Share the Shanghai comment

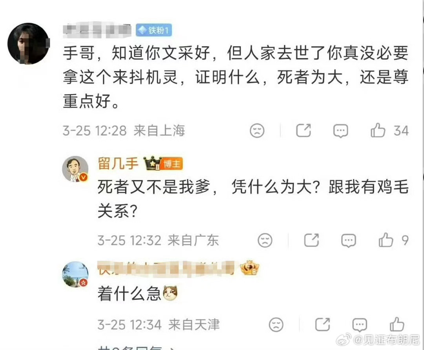tap(303, 131)
